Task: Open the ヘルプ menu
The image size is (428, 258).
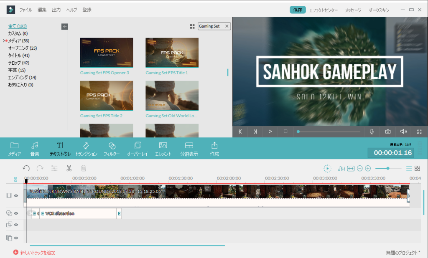Action: (x=71, y=10)
